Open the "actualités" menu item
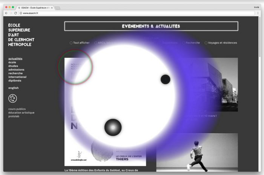Image resolution: width=264 pixels, height=175 pixels. pyautogui.click(x=15, y=59)
